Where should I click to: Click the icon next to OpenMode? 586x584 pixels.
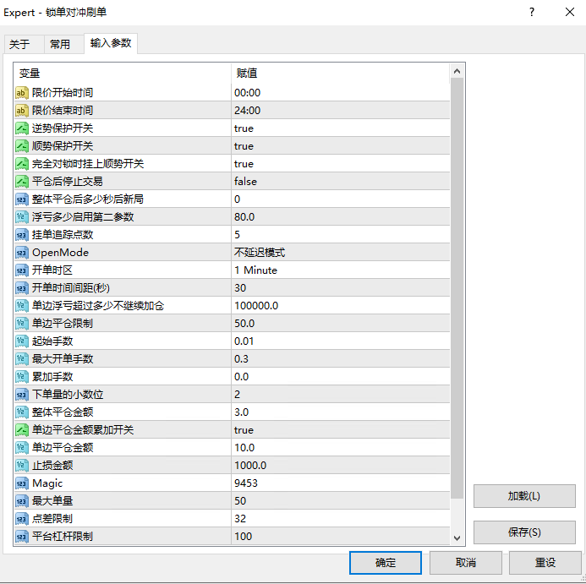pyautogui.click(x=22, y=253)
